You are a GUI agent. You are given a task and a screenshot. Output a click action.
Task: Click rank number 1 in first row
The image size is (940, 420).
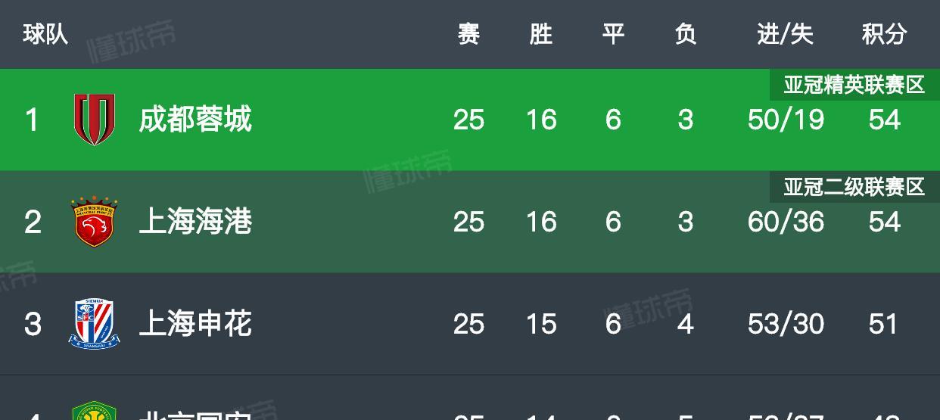pyautogui.click(x=32, y=120)
